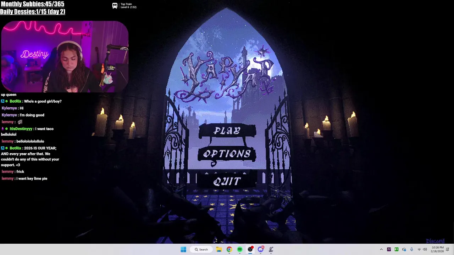The height and width of the screenshot is (255, 454).
Task: Click ItIsDestinyyy's 'I want taco' message
Action: 27,131
